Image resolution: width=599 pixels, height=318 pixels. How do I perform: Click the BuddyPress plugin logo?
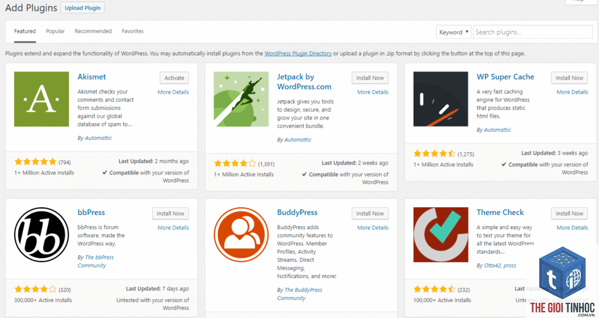(241, 235)
